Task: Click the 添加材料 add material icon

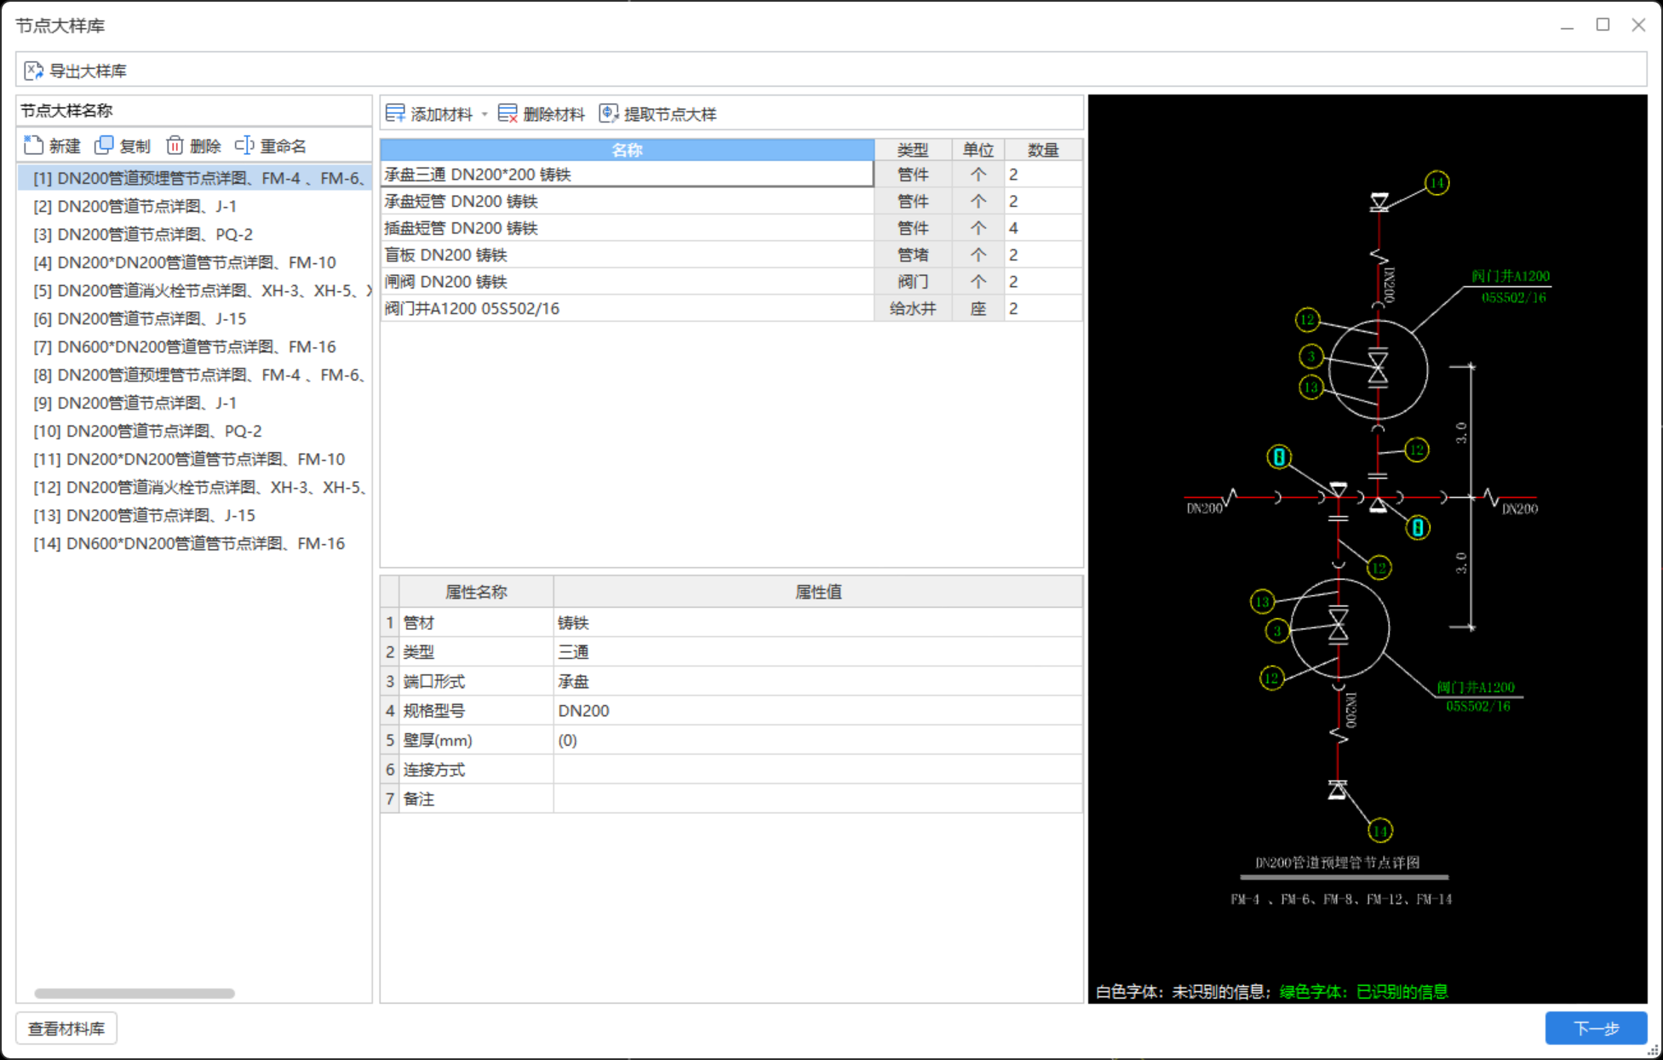Action: pyautogui.click(x=395, y=114)
